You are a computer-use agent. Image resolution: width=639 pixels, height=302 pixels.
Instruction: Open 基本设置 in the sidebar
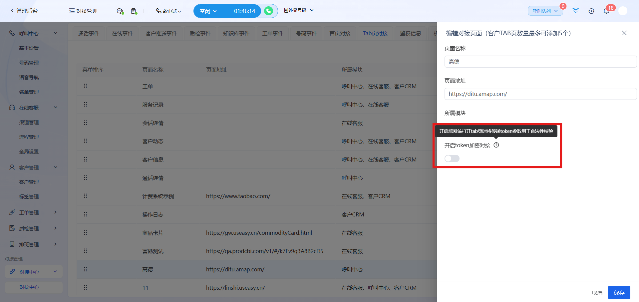coord(29,48)
